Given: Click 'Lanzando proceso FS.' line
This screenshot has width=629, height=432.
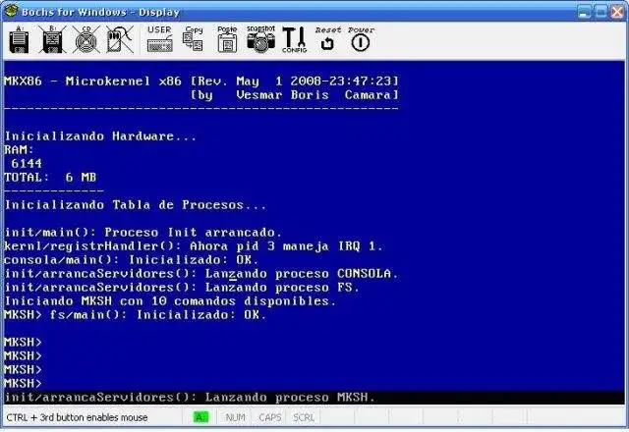Looking at the screenshot, I should tap(182, 288).
